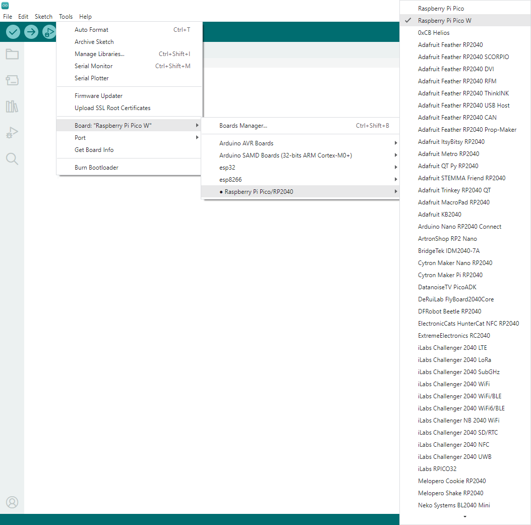531x525 pixels.
Task: Choose Adafruit Feather RP2040 RFM
Action: coord(465,81)
